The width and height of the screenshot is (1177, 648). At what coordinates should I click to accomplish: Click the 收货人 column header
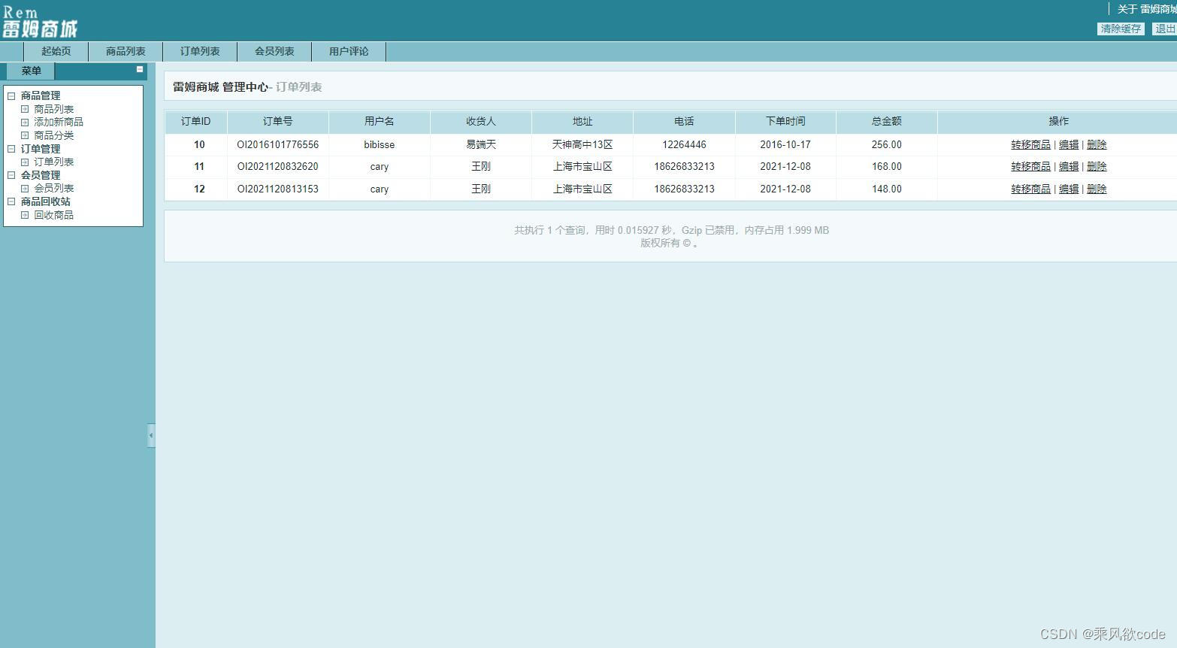tap(481, 121)
